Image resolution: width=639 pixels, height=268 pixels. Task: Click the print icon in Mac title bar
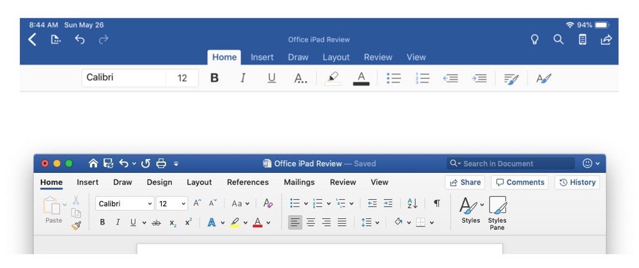(161, 163)
